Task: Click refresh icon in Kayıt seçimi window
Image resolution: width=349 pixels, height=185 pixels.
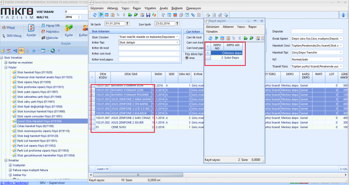Action: click(x=210, y=38)
